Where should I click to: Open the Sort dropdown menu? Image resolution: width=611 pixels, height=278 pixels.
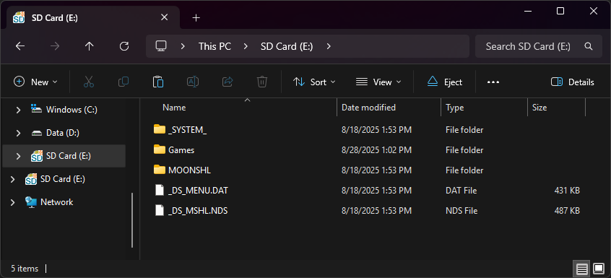[314, 82]
